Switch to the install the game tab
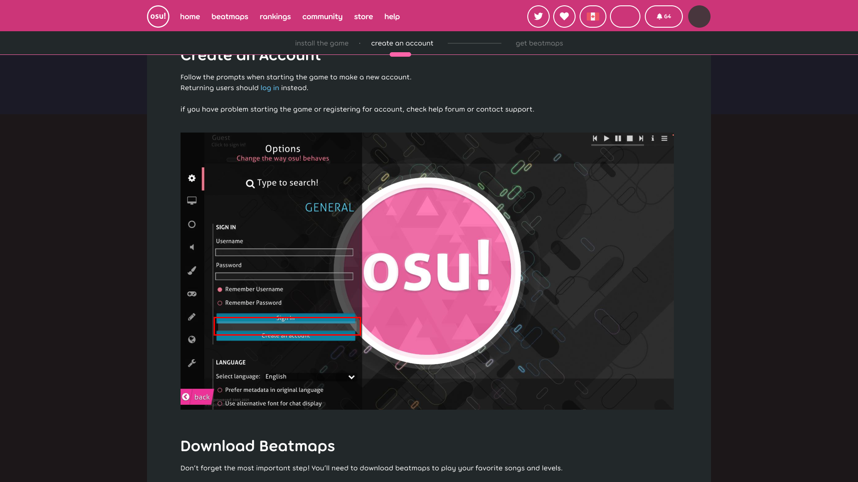 321,43
